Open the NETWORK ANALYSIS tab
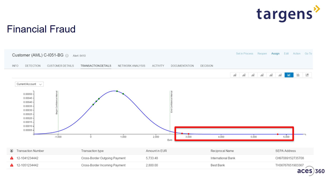 pos(132,66)
